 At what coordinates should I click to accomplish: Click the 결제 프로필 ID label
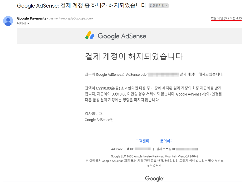[x=166, y=149]
